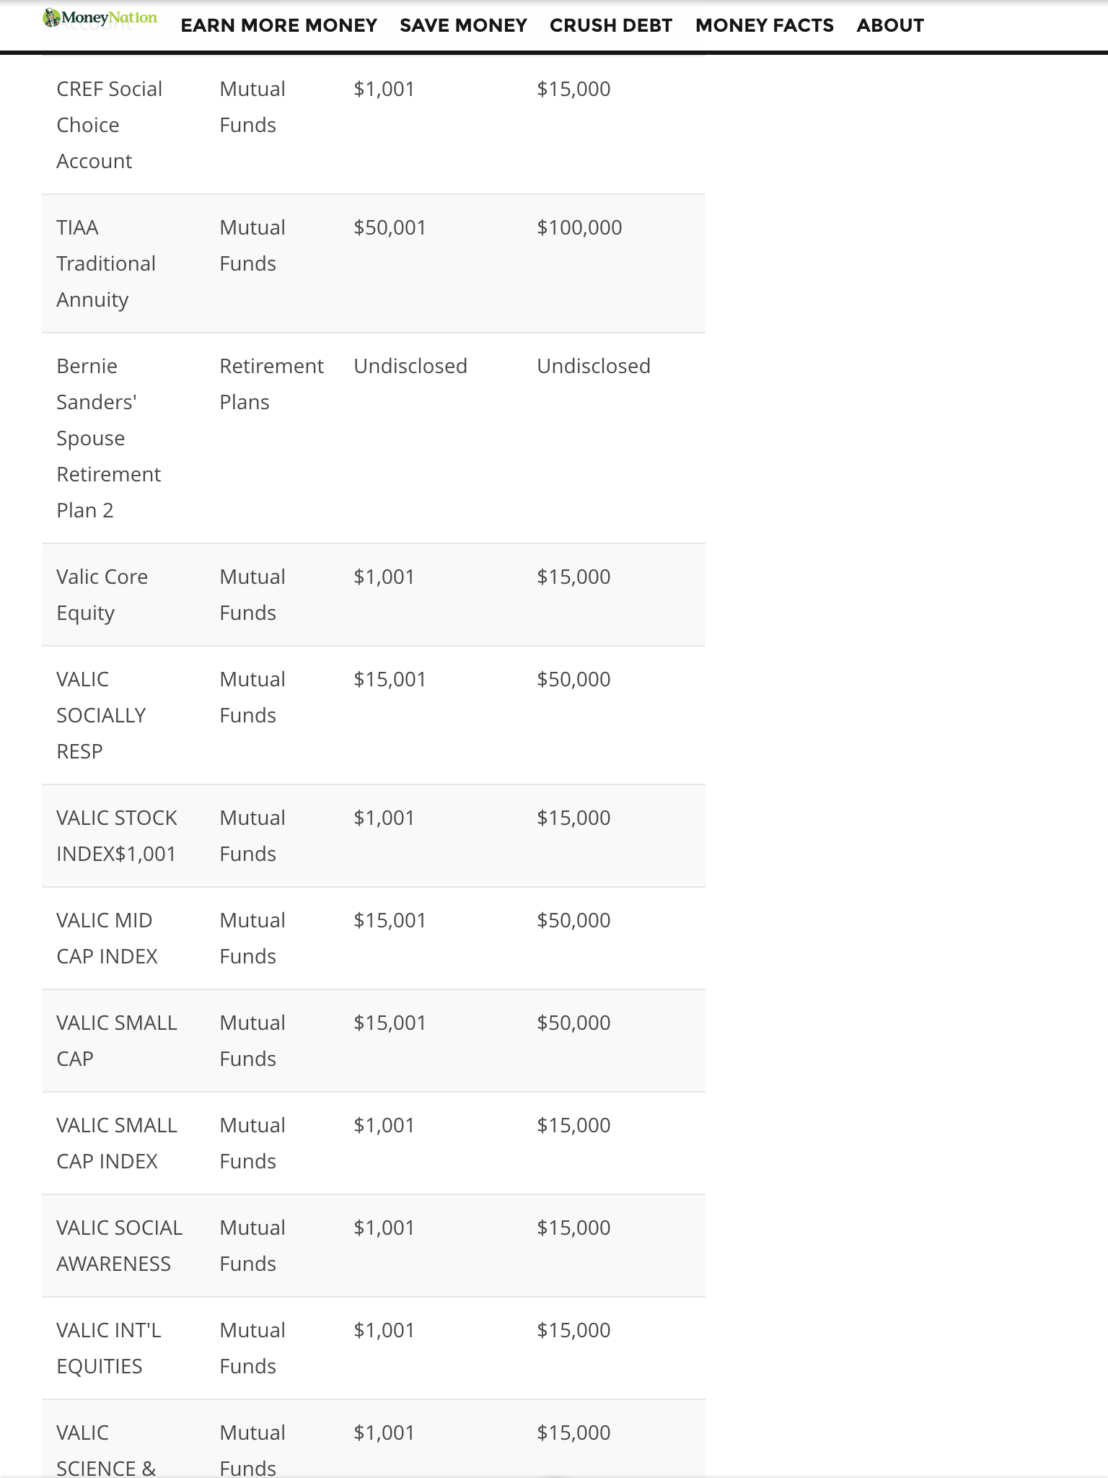Click the TIAA Traditional Annuity row name
The height and width of the screenshot is (1478, 1108).
tap(106, 263)
